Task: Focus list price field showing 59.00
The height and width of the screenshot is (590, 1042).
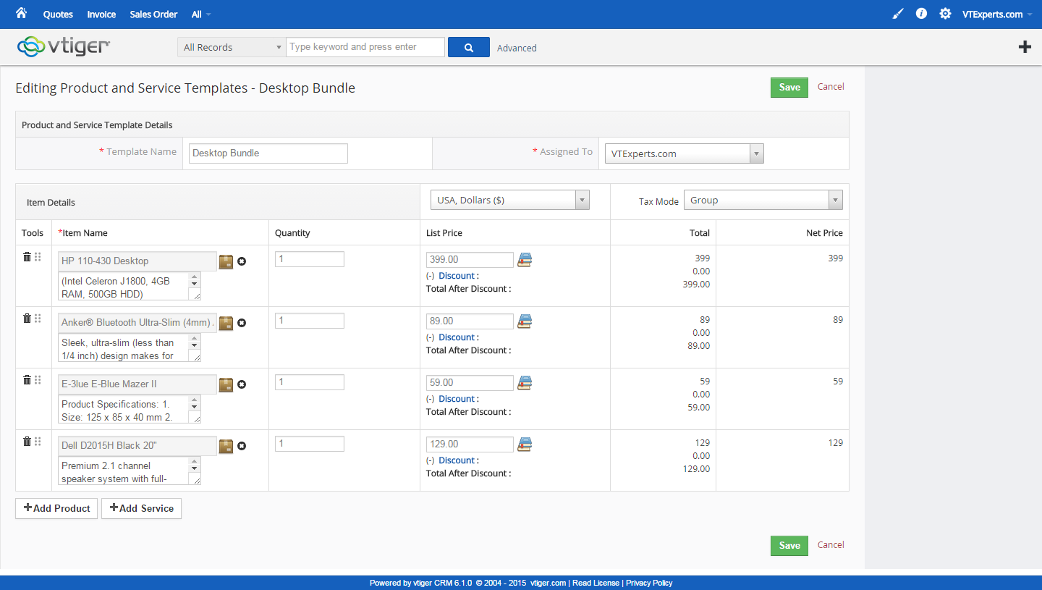Action: tap(470, 383)
